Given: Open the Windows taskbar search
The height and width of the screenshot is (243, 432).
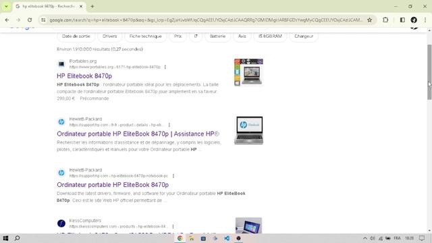Looking at the screenshot, I should coord(17,238).
